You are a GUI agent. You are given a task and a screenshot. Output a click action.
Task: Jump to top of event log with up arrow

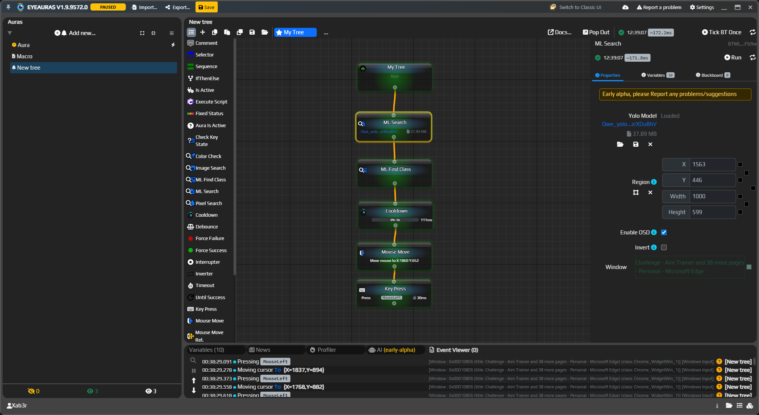coord(194,380)
